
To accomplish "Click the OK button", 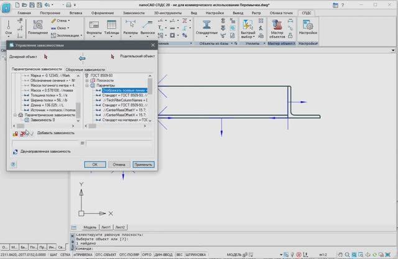I will [95, 165].
